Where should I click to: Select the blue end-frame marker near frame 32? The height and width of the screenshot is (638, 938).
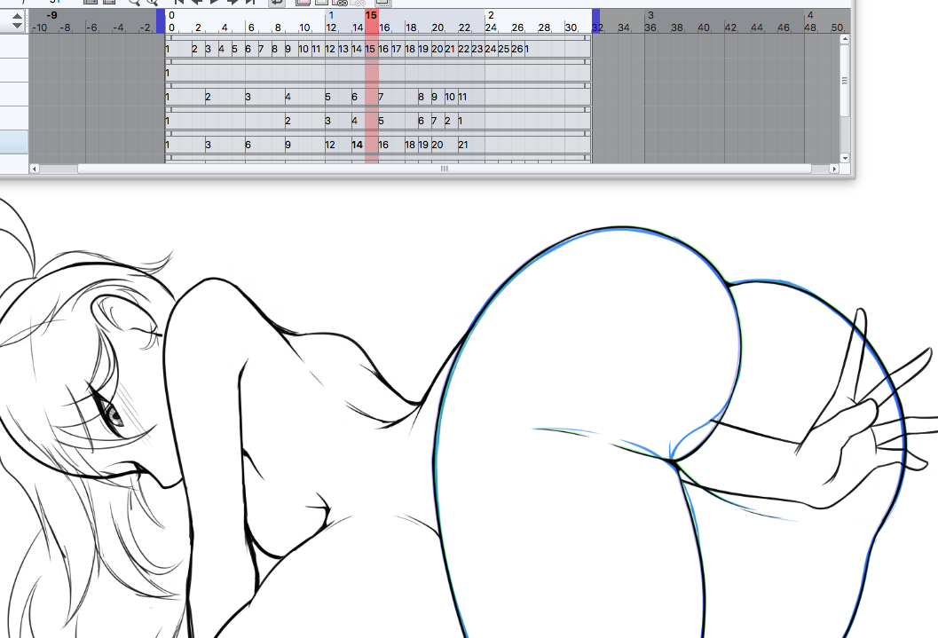coord(595,21)
